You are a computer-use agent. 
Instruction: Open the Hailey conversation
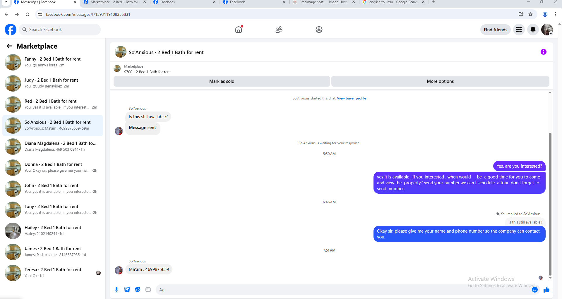click(53, 231)
